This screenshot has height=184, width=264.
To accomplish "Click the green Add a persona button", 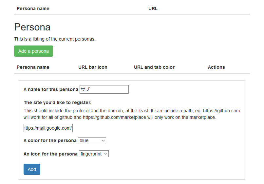I will [x=33, y=51].
